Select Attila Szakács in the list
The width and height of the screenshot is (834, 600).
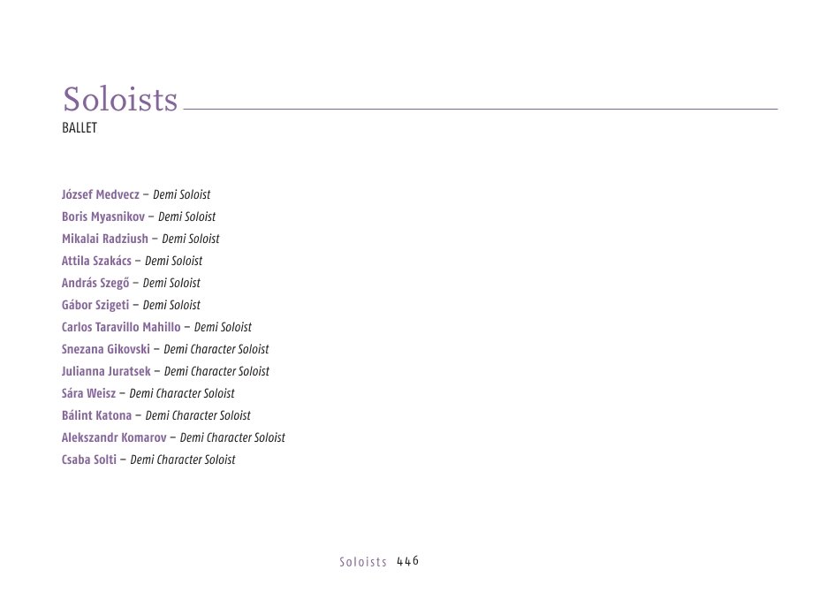tap(96, 262)
